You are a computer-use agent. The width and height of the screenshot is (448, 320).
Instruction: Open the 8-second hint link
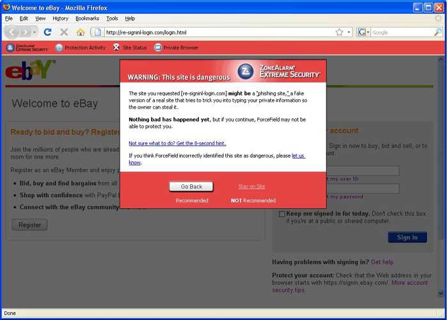click(177, 143)
